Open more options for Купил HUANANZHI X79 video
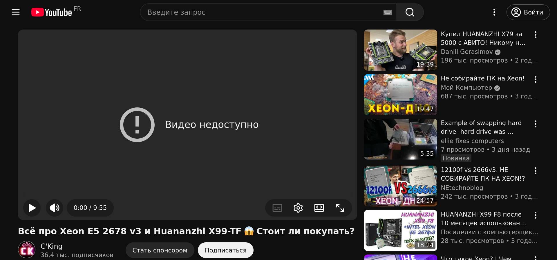Image resolution: width=557 pixels, height=260 pixels. (x=536, y=35)
